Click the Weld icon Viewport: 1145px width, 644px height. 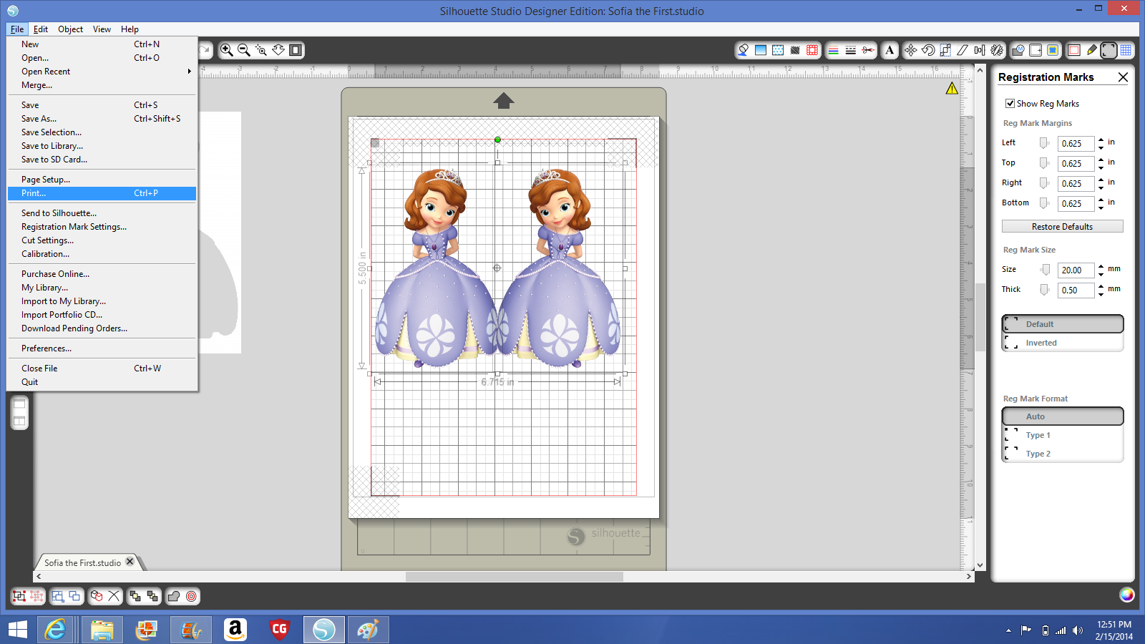point(174,596)
